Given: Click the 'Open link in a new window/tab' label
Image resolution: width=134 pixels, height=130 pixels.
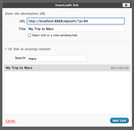Looking at the screenshot, I should coord(55,35).
